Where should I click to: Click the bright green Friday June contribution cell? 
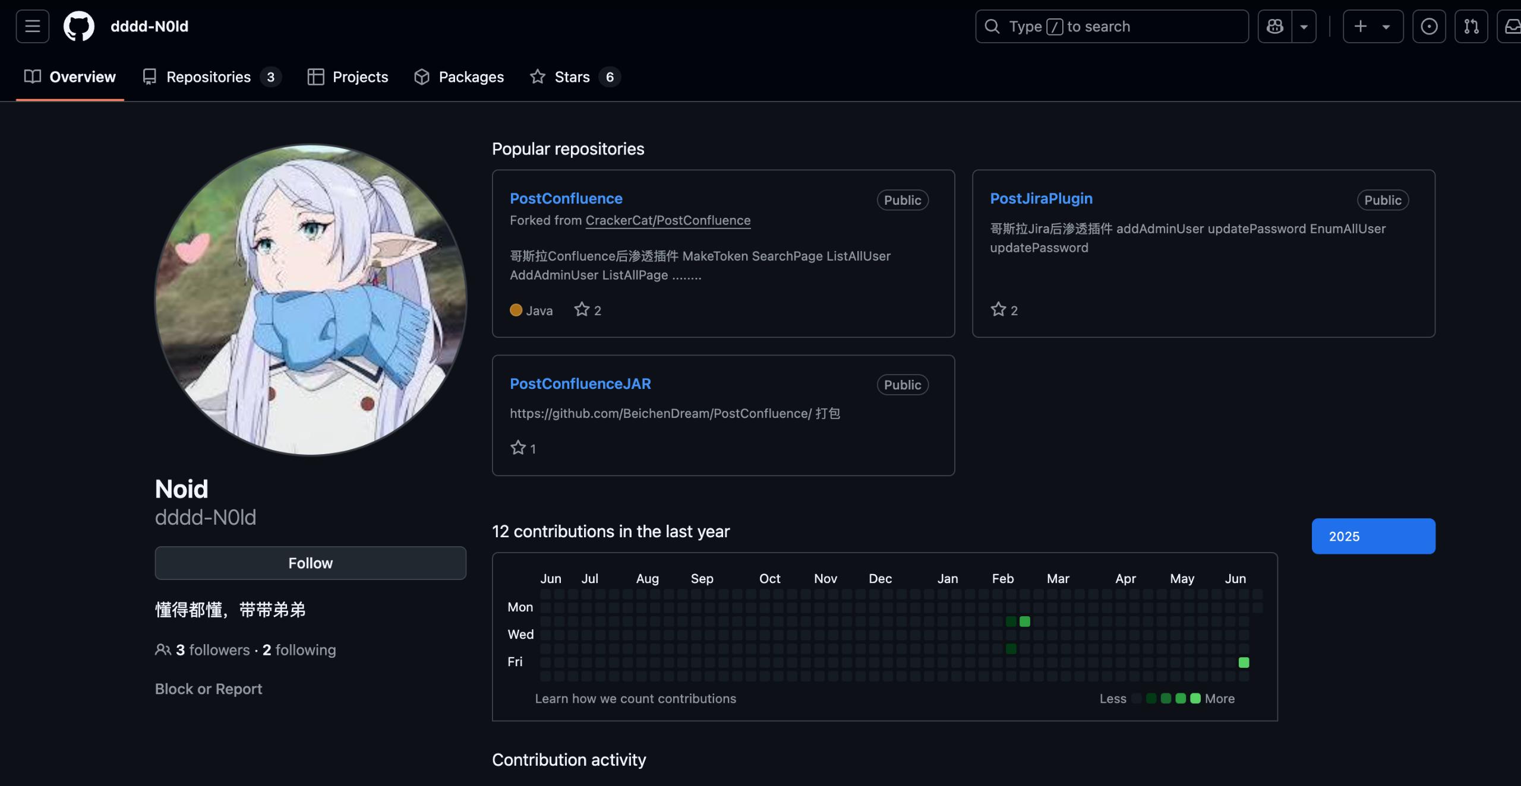1244,663
